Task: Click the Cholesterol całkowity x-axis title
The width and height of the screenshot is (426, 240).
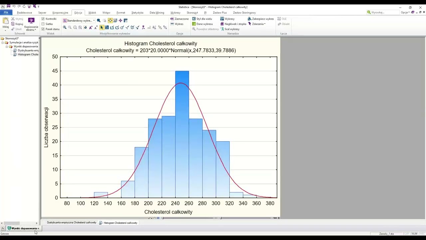Action: (168, 212)
